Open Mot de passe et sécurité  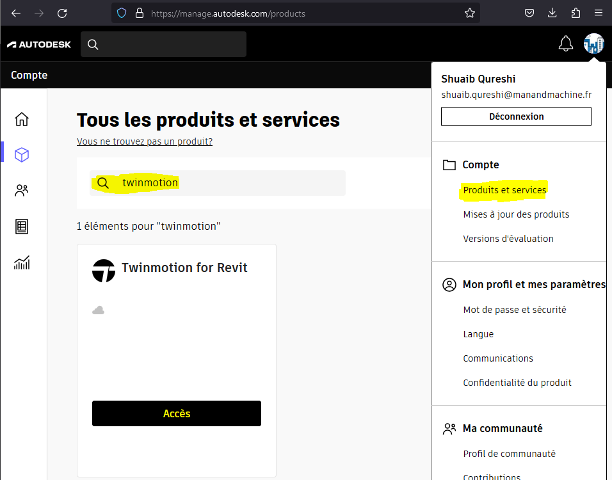[515, 310]
